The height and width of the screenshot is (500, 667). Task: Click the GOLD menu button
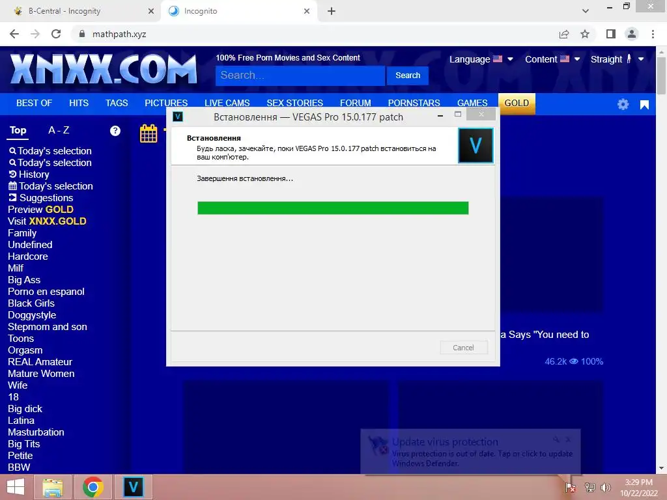click(517, 104)
